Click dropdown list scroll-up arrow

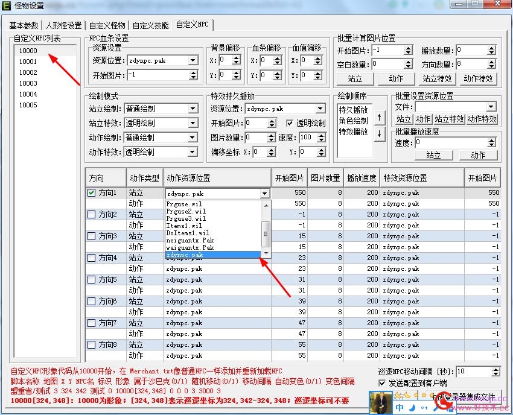tap(266, 205)
